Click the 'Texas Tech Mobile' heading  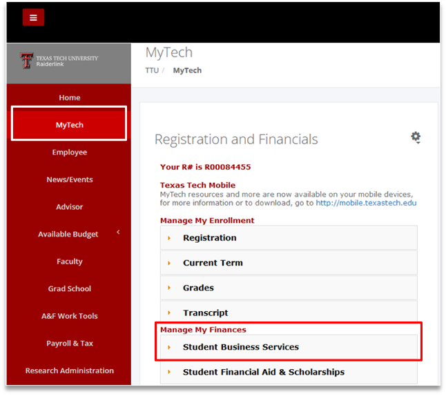[197, 185]
